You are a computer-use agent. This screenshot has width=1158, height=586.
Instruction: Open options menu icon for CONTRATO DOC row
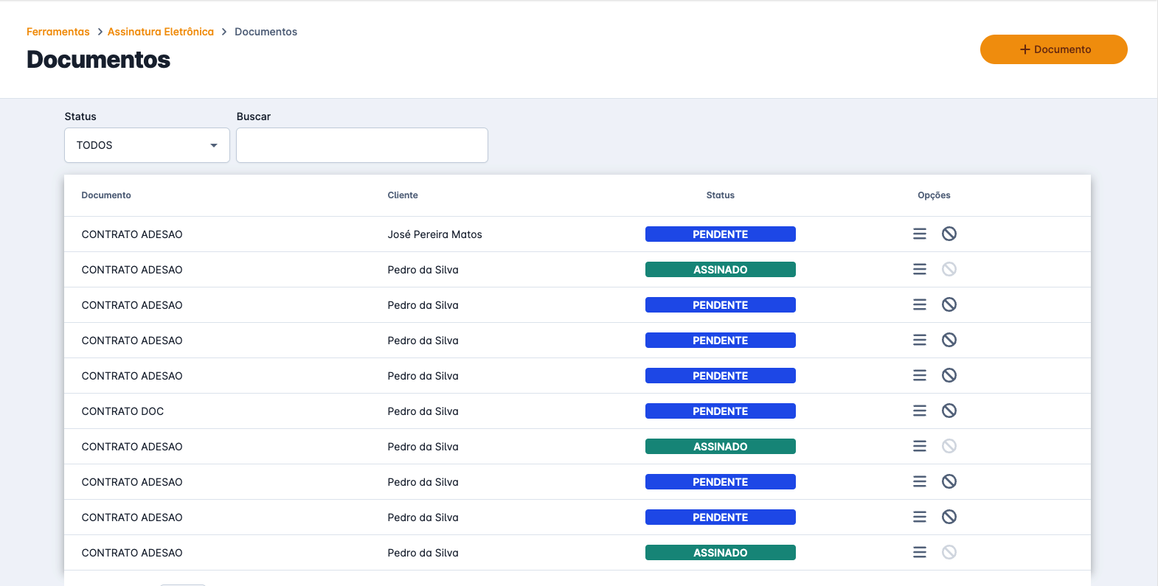919,411
